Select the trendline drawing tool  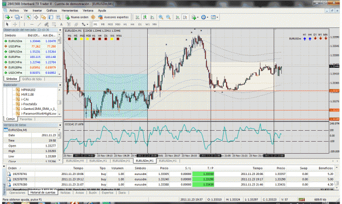(39, 25)
